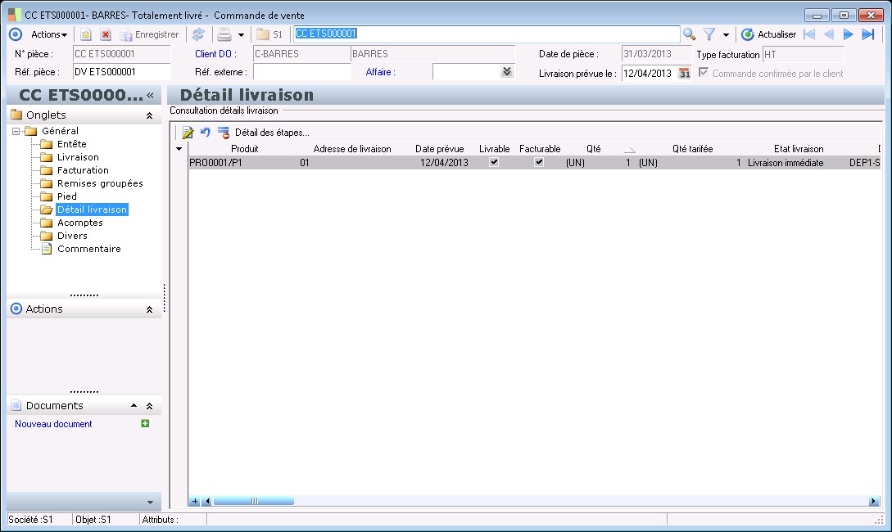The height and width of the screenshot is (532, 892).
Task: Click the funnel filter icon
Action: tap(709, 34)
